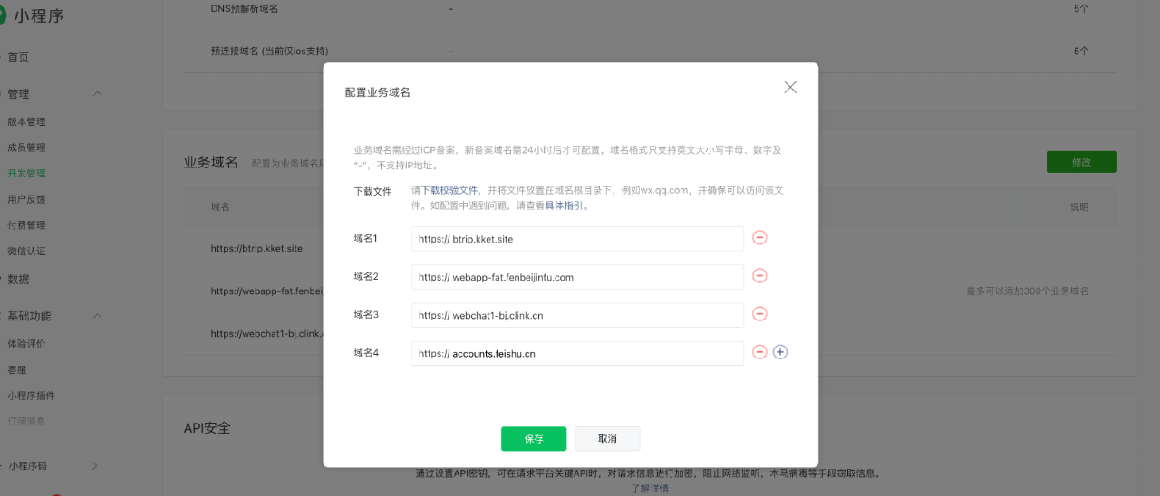Viewport: 1160px width, 496px height.
Task: Click the DNS预解析域名 row label
Action: pyautogui.click(x=245, y=8)
